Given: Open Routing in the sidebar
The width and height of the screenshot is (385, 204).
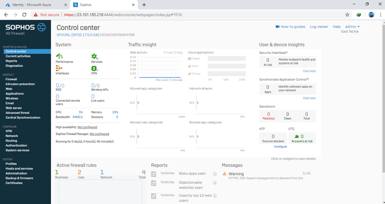Looking at the screenshot, I should (11, 141).
